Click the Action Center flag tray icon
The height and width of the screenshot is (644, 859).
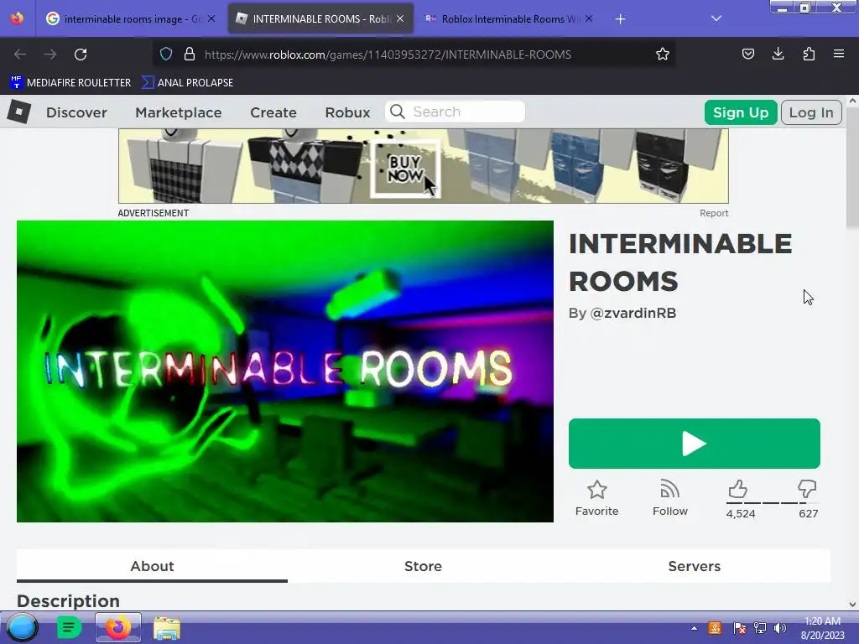(739, 628)
